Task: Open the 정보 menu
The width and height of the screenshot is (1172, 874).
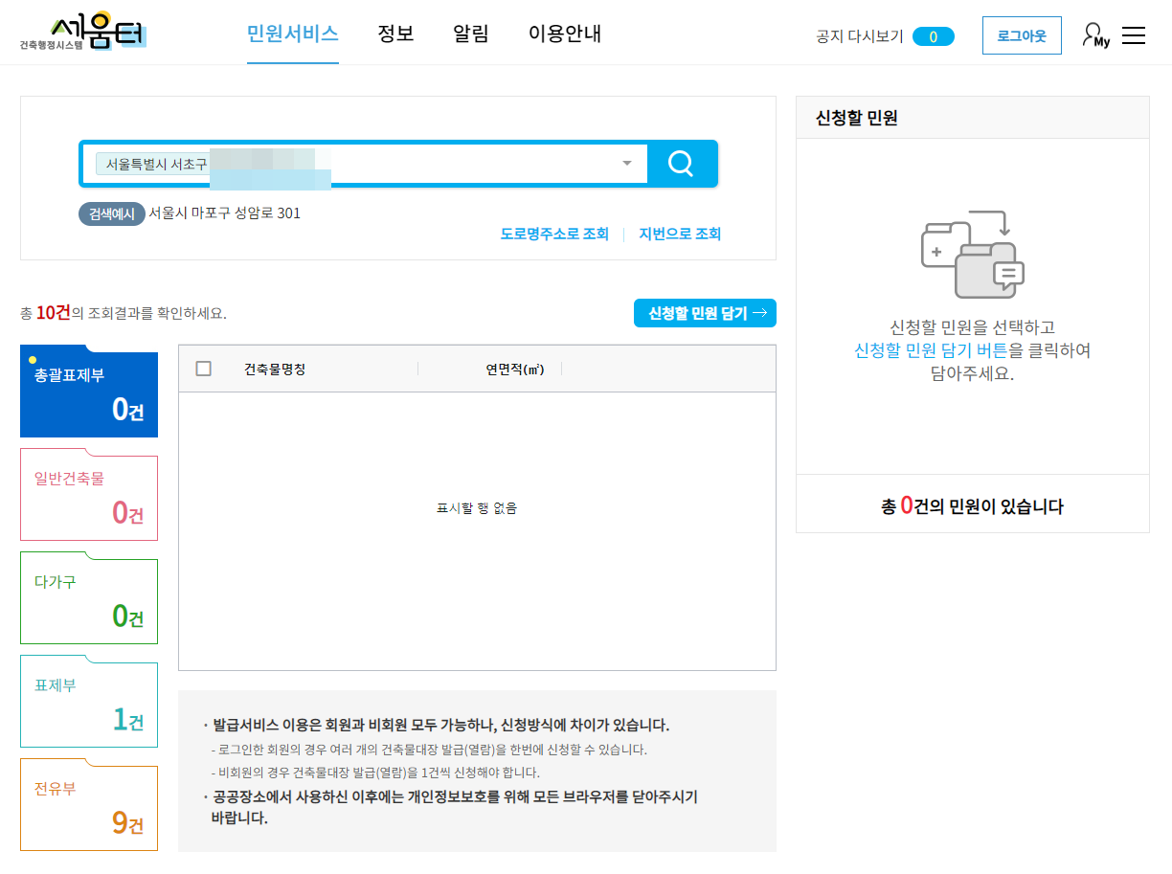Action: pyautogui.click(x=395, y=34)
